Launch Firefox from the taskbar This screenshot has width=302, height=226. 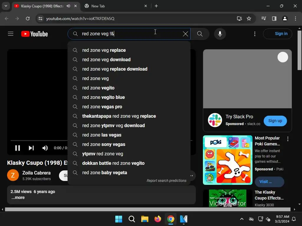tap(157, 219)
